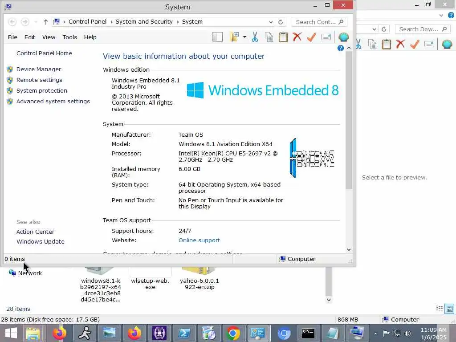This screenshot has width=456, height=342.
Task: Open the Tools menu
Action: (x=70, y=37)
